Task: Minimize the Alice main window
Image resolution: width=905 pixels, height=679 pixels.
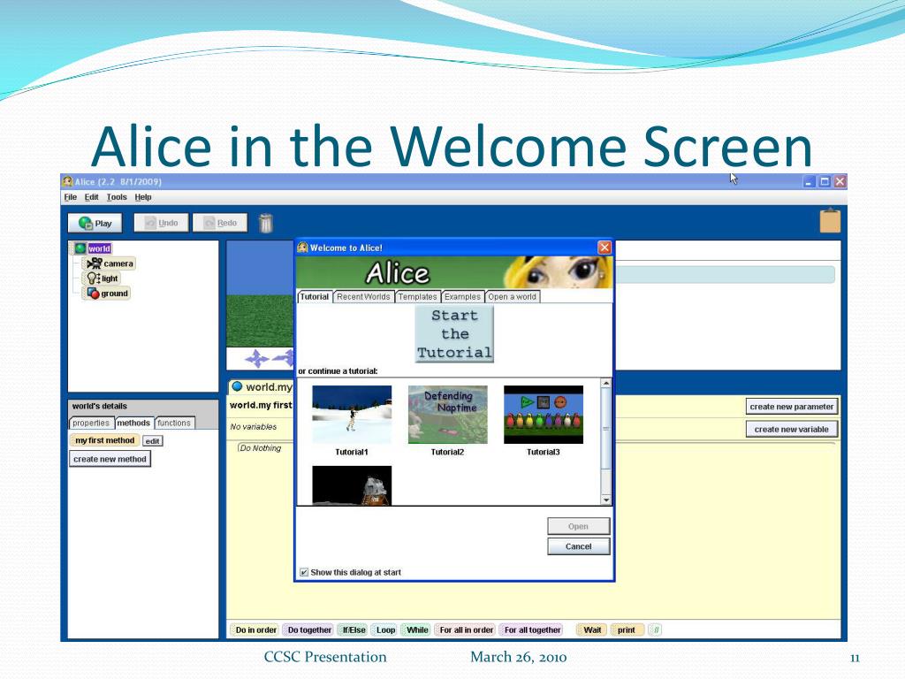Action: pyautogui.click(x=810, y=182)
